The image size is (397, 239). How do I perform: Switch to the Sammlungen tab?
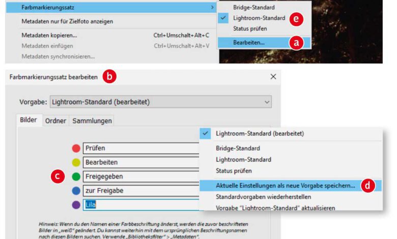(92, 121)
